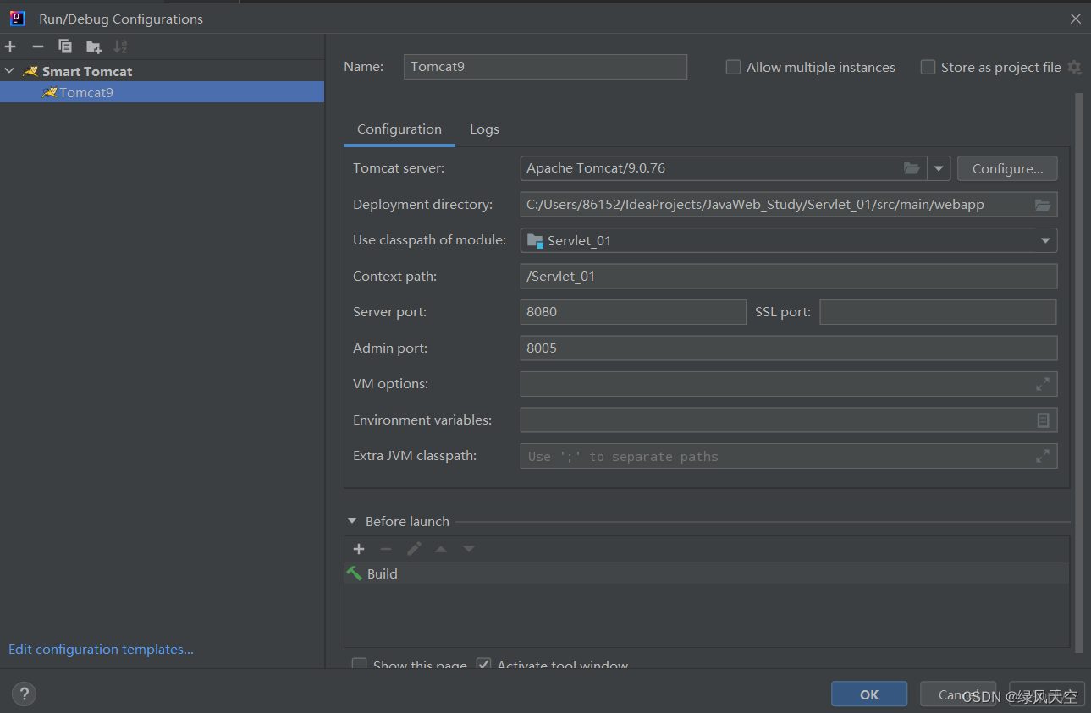1091x713 pixels.
Task: Click the IntelliJ IDEA logo in the title bar
Action: pos(18,18)
